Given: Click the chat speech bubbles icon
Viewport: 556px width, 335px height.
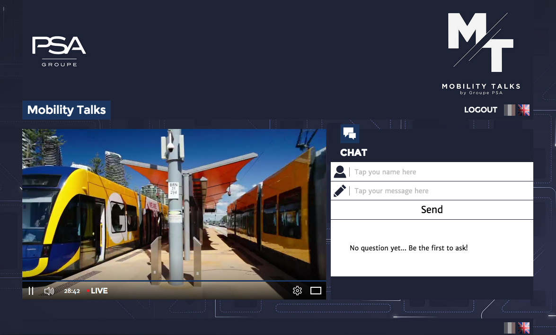Looking at the screenshot, I should (x=350, y=134).
